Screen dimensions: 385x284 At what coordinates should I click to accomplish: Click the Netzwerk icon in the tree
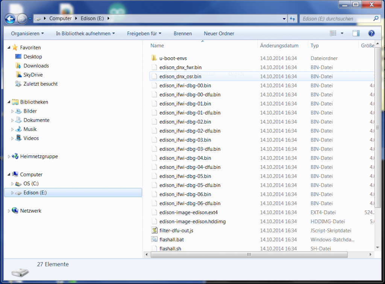click(15, 210)
